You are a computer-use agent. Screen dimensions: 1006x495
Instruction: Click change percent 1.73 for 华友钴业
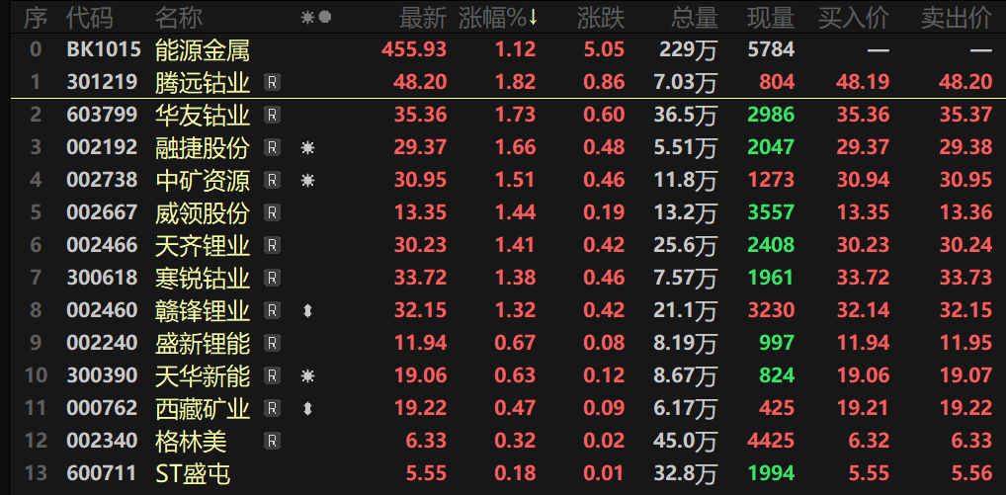click(515, 115)
